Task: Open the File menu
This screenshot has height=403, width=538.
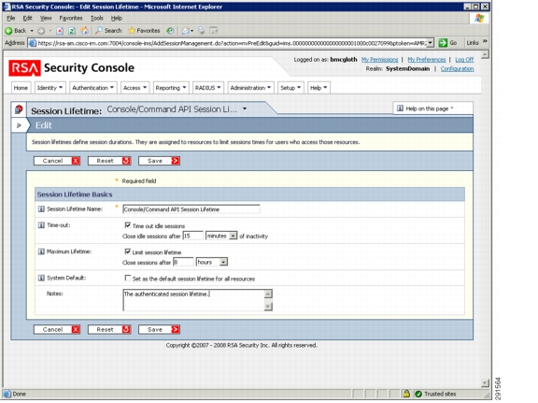Action: coord(11,18)
